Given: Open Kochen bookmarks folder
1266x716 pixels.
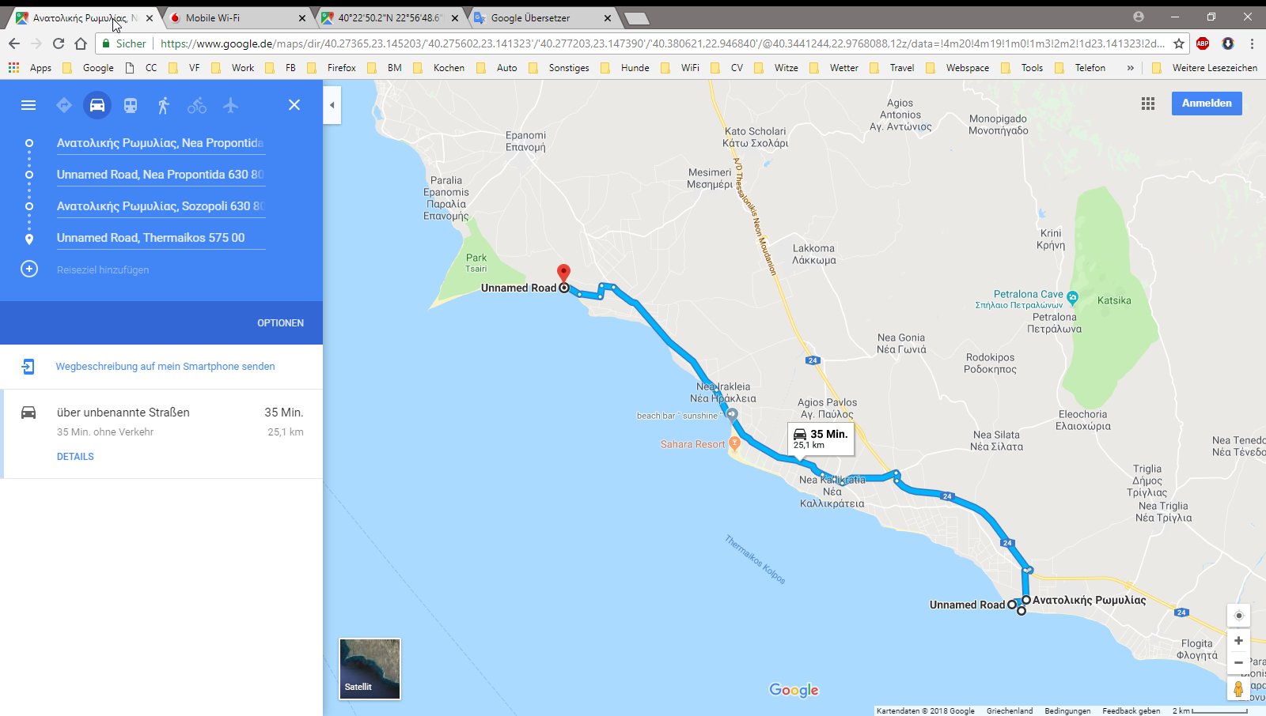Looking at the screenshot, I should pyautogui.click(x=438, y=68).
